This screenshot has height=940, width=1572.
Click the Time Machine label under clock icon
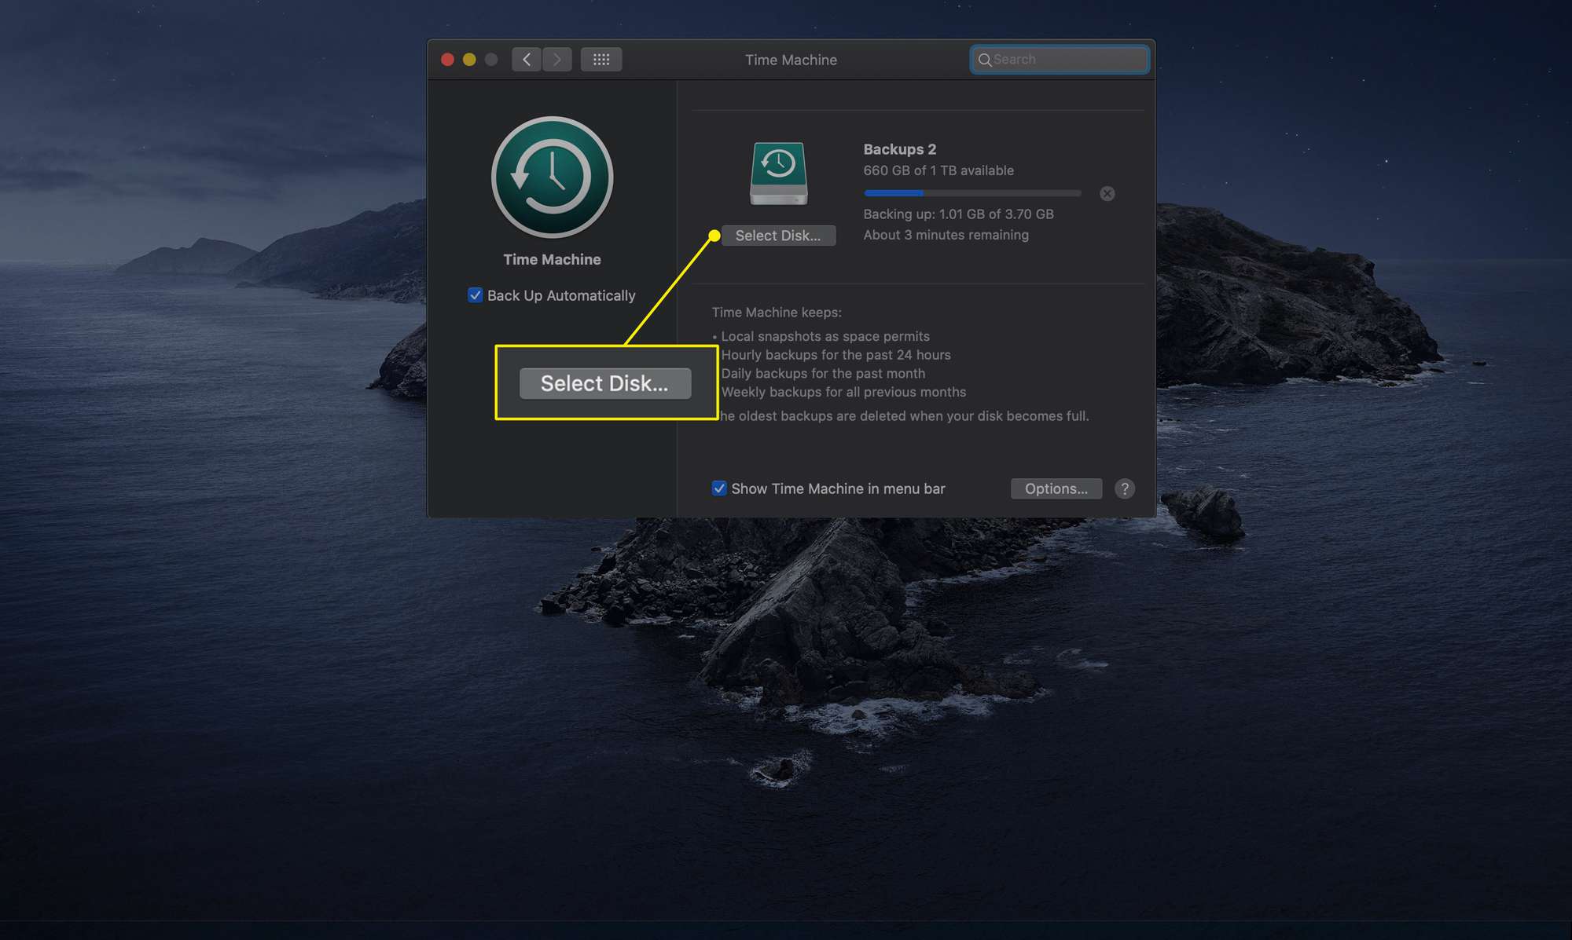coord(552,259)
